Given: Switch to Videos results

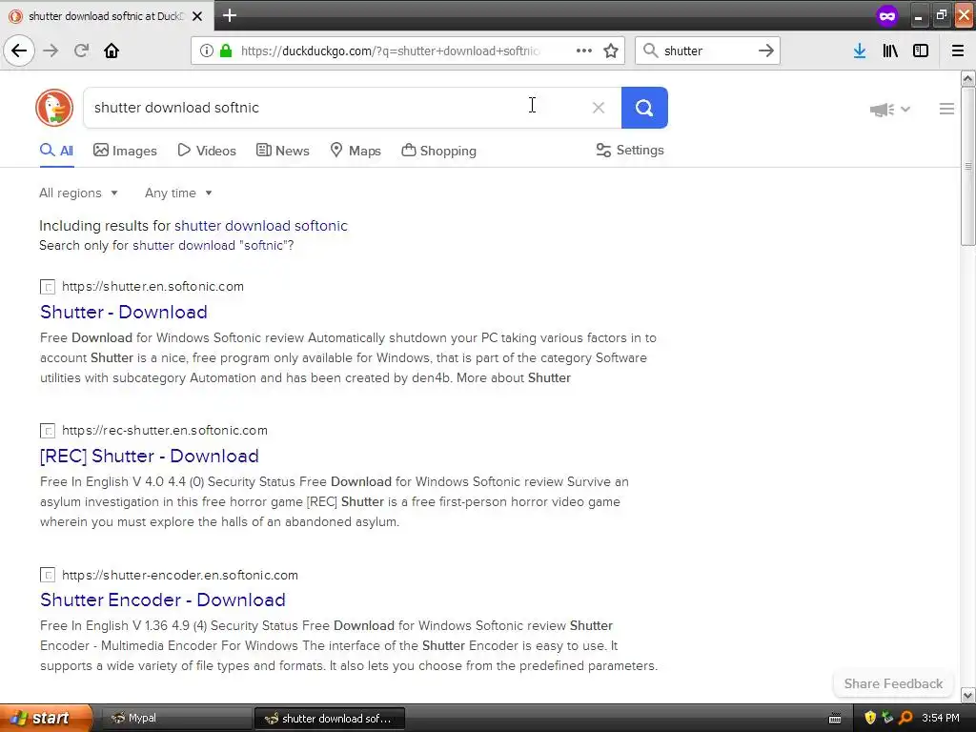Looking at the screenshot, I should point(207,151).
